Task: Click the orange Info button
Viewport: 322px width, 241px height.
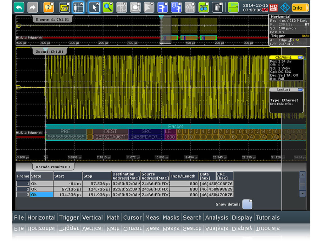Action: (x=300, y=8)
